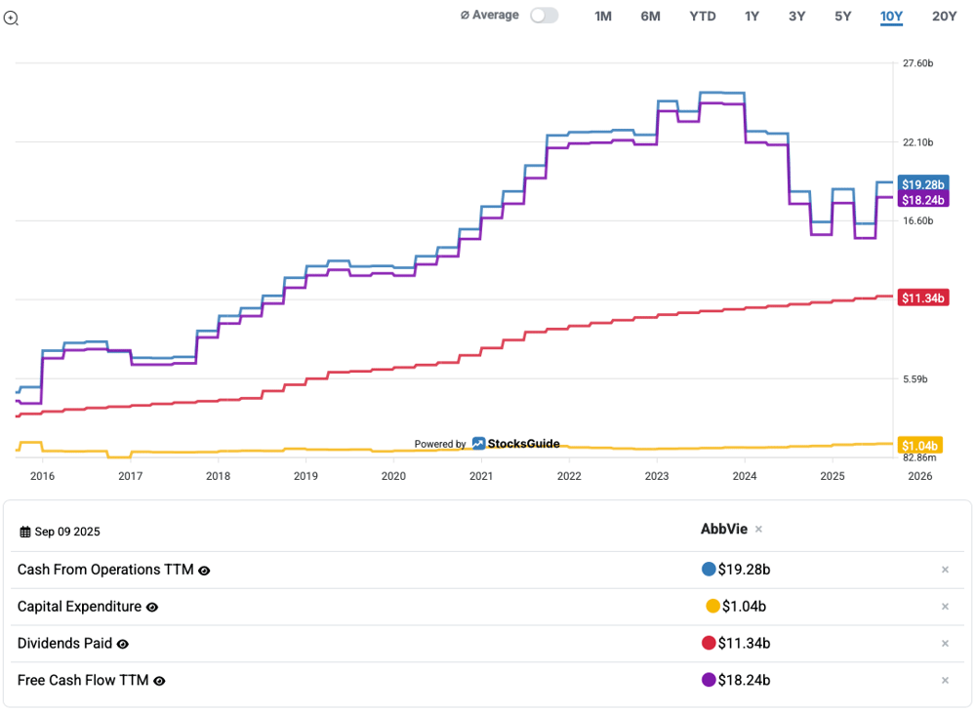The width and height of the screenshot is (976, 713).
Task: Click the 82.86m y-axis label
Action: [x=919, y=457]
